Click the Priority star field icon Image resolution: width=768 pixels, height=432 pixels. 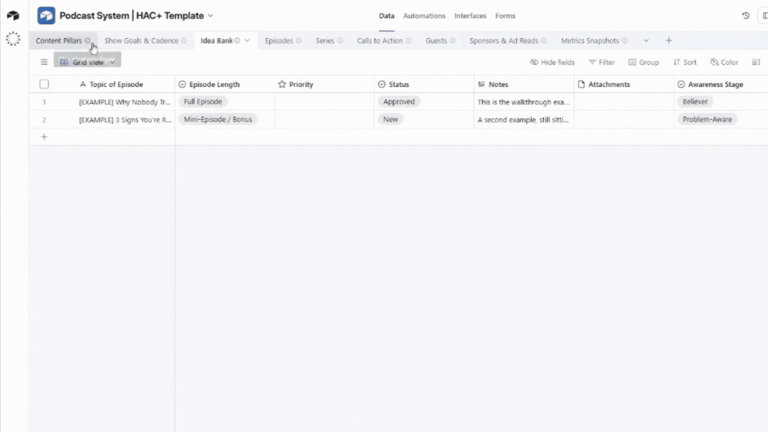(x=282, y=84)
